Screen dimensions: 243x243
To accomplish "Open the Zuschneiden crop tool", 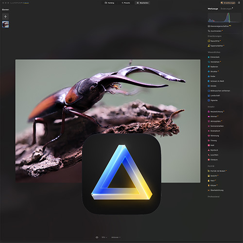I will [215, 31].
